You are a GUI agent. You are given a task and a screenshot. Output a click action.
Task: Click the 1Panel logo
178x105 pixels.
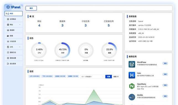[x=14, y=7]
